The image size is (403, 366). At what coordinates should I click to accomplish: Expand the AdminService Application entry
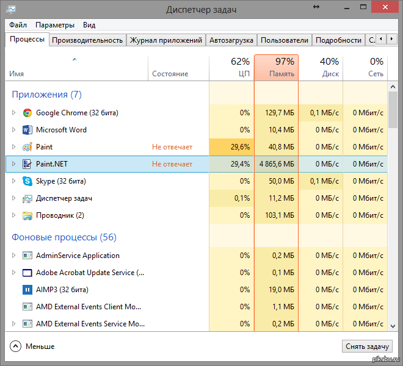coord(14,256)
